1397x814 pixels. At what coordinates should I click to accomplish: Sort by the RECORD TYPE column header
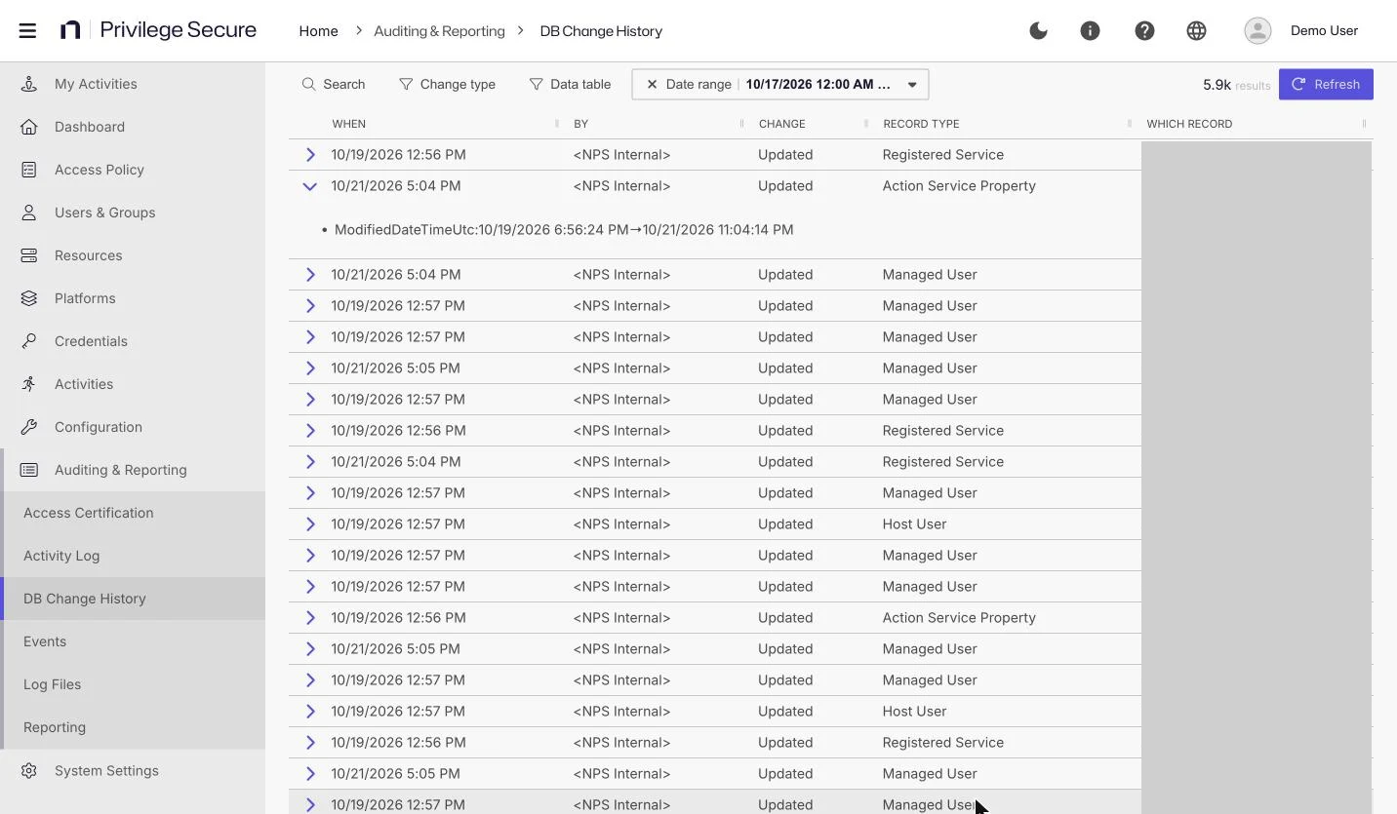click(x=921, y=124)
